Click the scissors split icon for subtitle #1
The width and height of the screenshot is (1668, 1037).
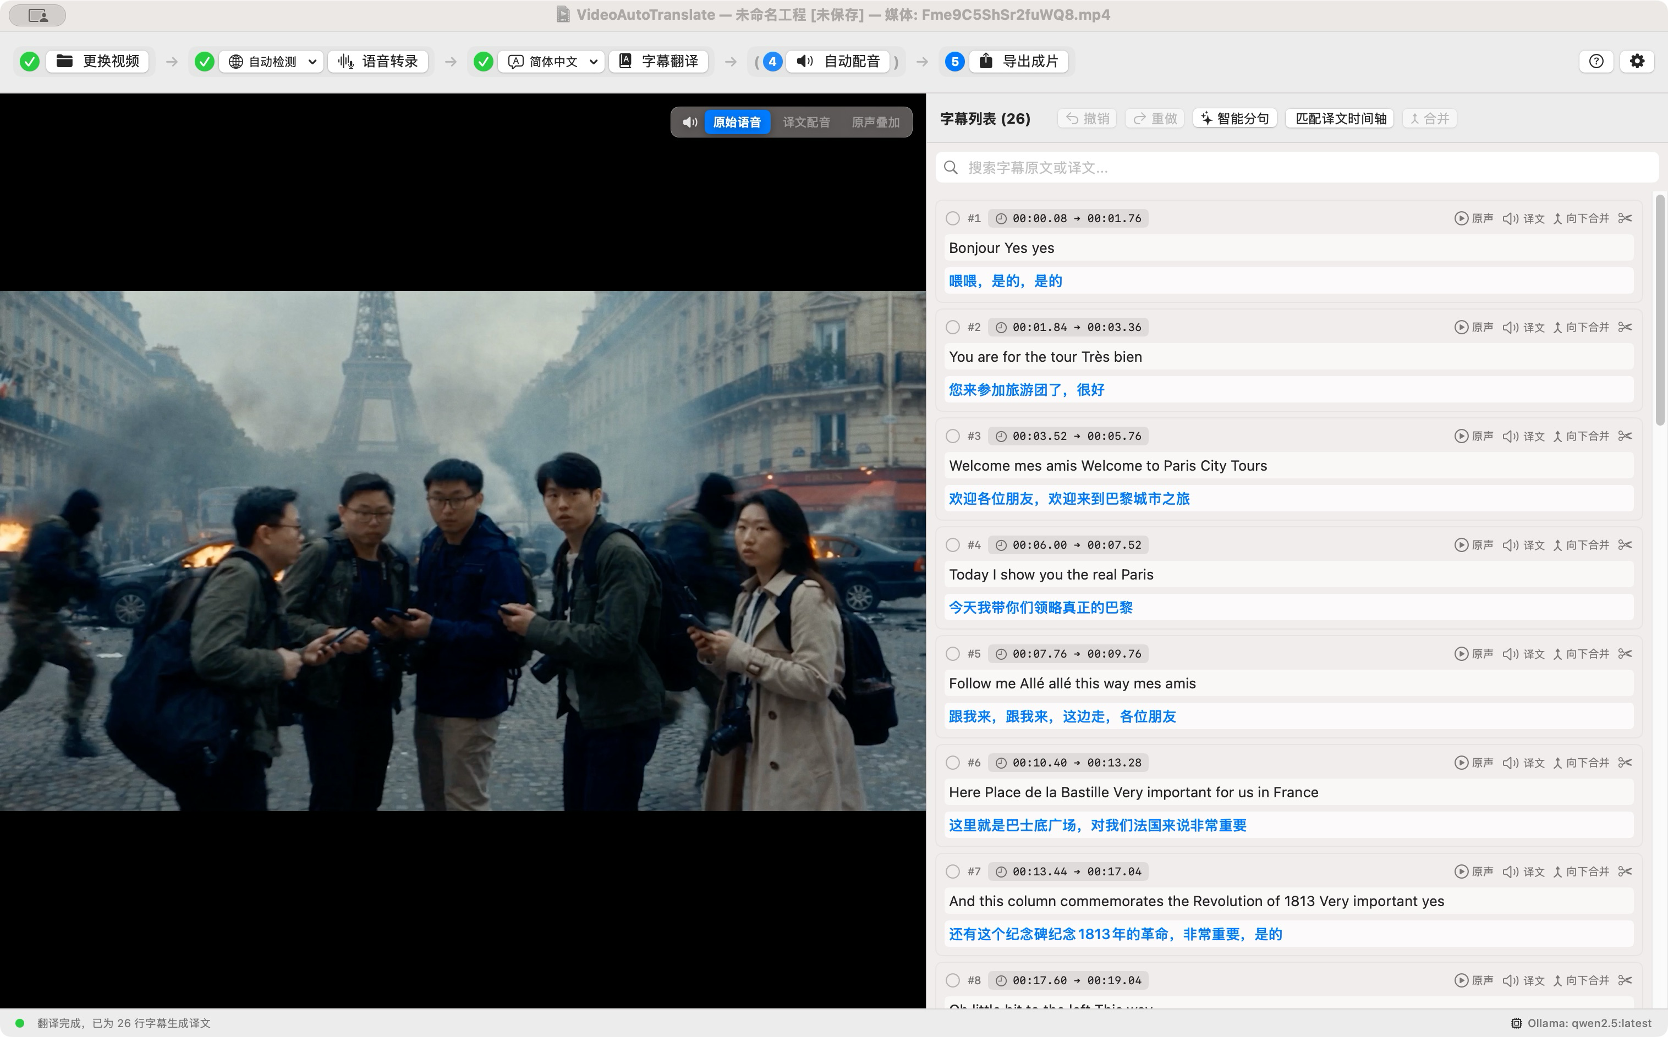coord(1625,218)
